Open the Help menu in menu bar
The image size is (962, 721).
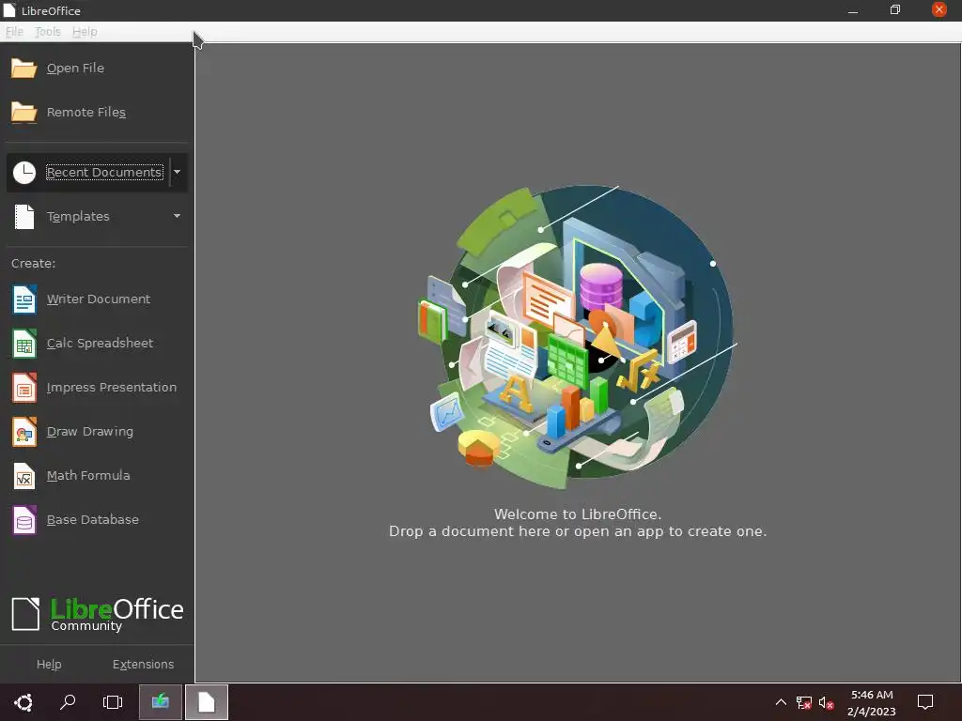pos(85,32)
